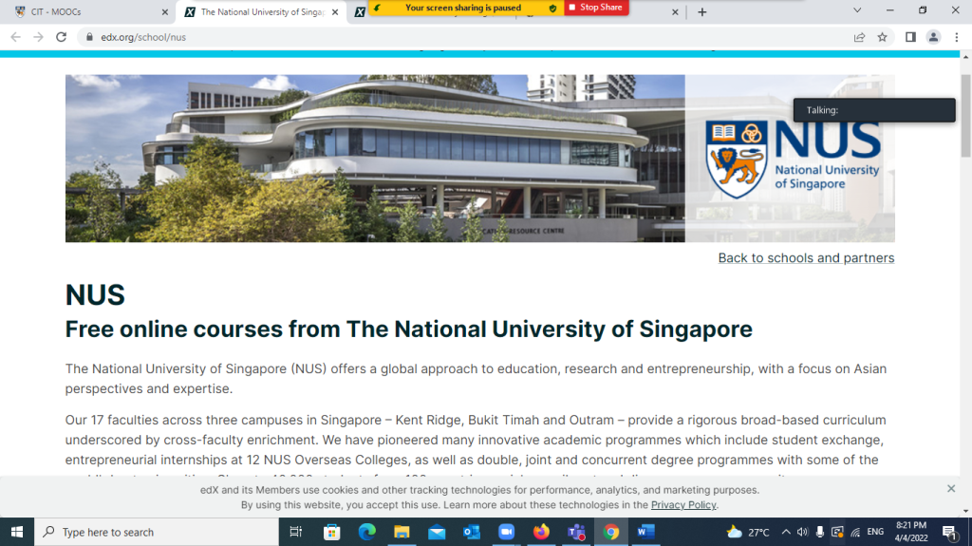Click the NUS page heading

click(95, 294)
